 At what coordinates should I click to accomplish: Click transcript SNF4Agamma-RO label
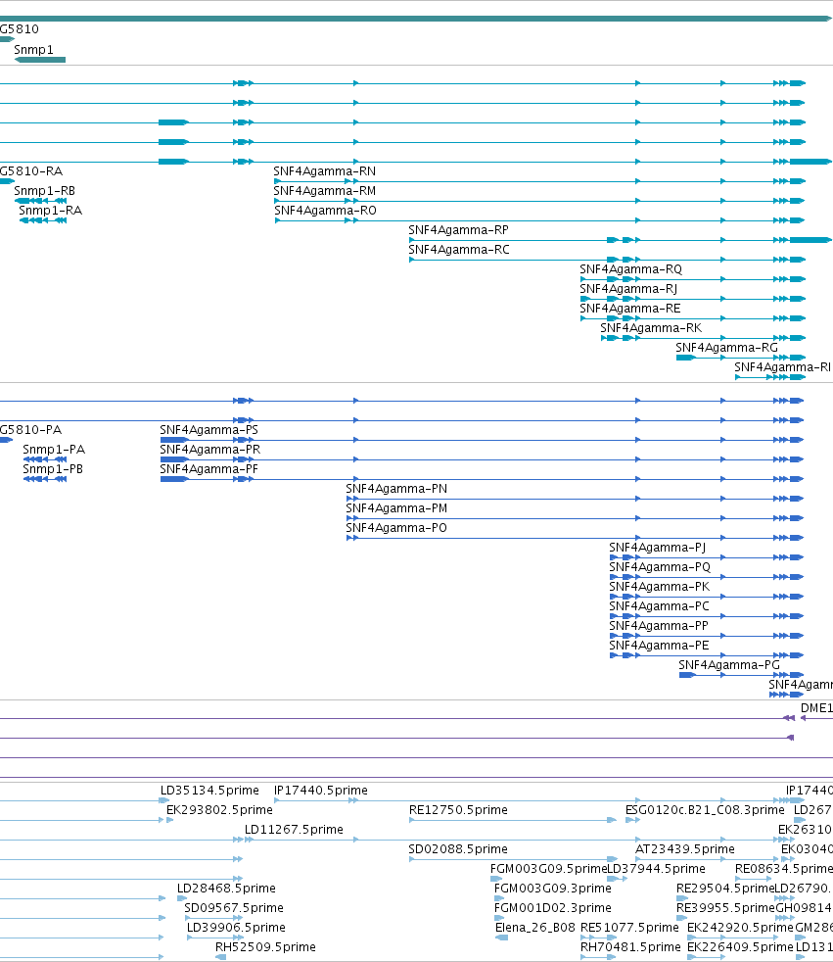point(326,211)
